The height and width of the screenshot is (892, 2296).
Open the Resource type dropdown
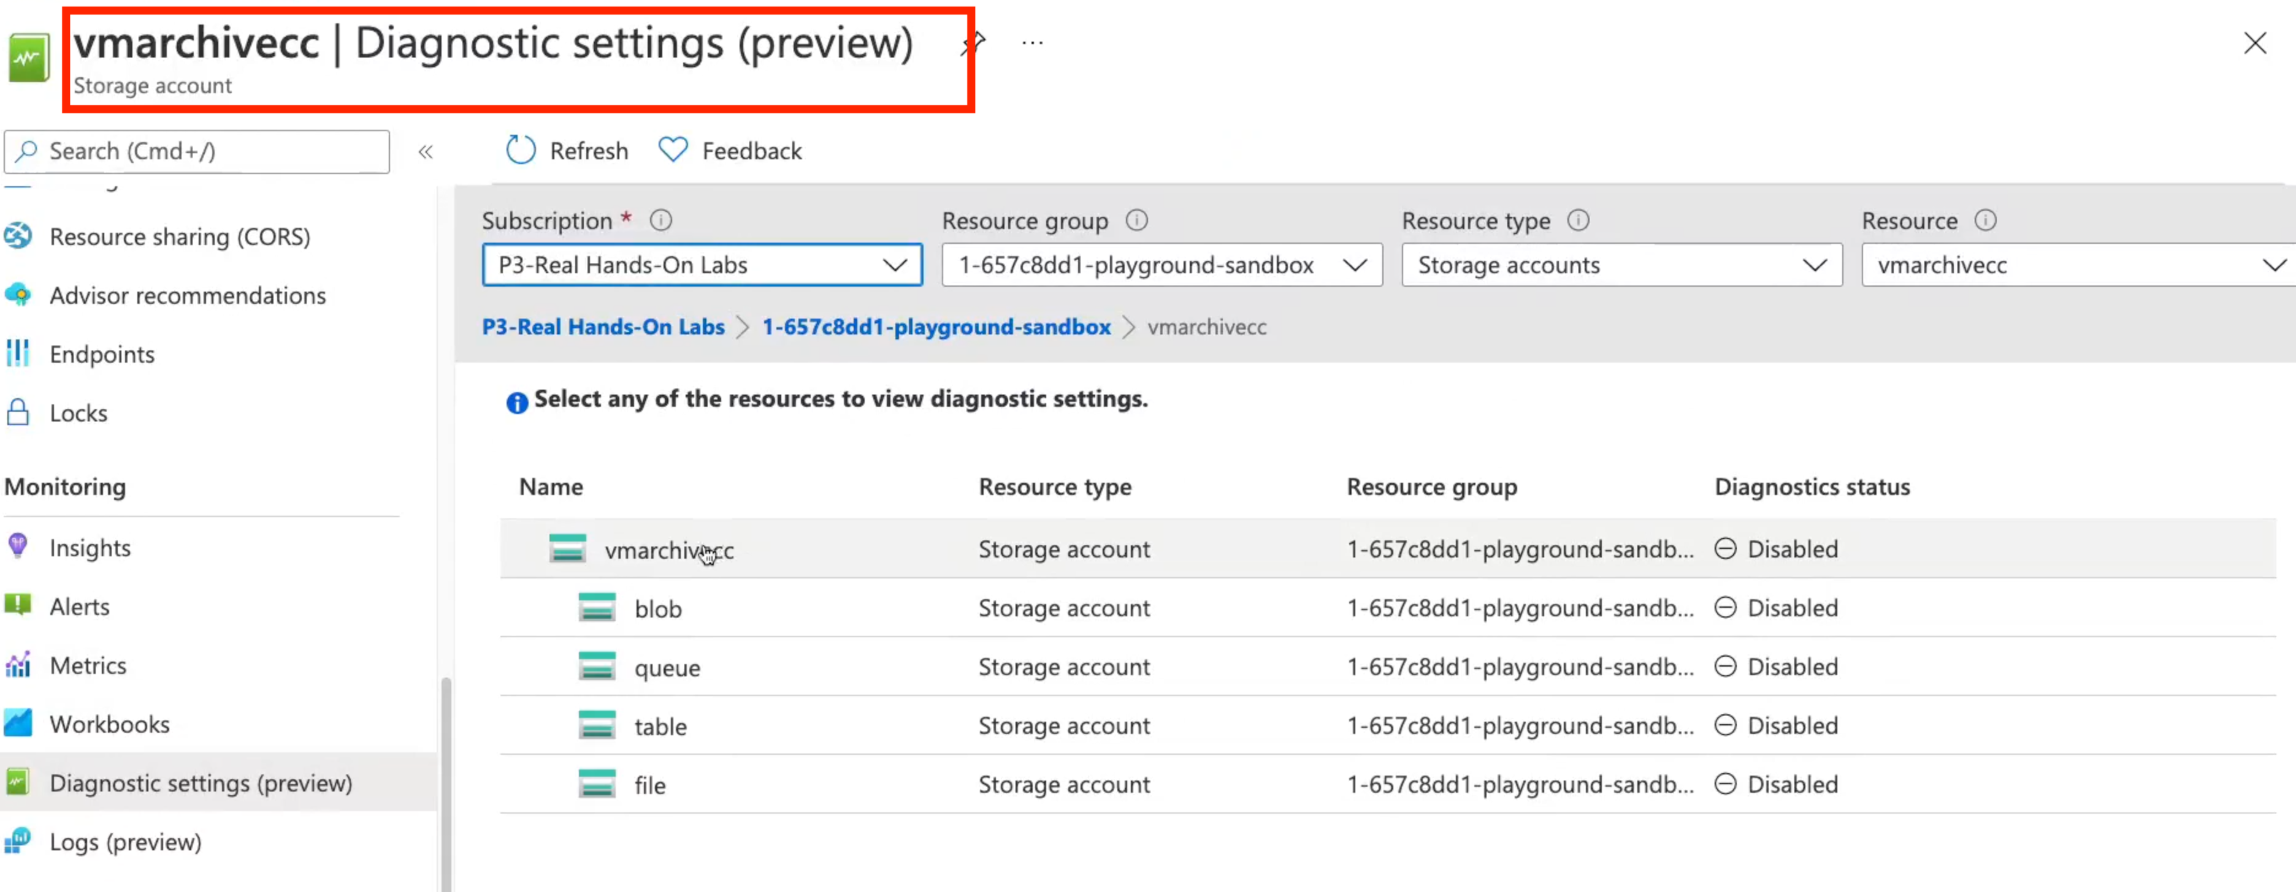[1622, 265]
